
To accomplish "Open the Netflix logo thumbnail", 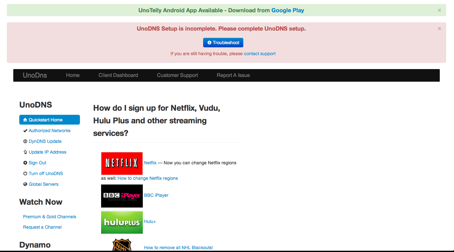I will (x=122, y=163).
